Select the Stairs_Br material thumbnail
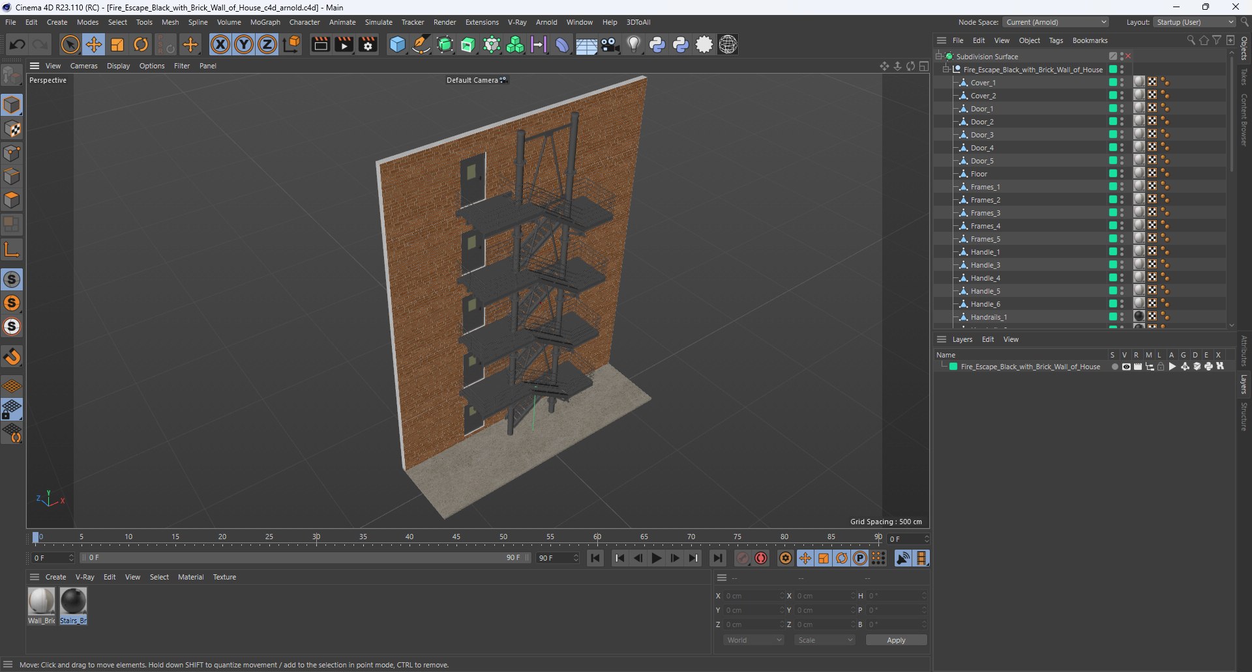This screenshot has width=1252, height=672. [73, 601]
